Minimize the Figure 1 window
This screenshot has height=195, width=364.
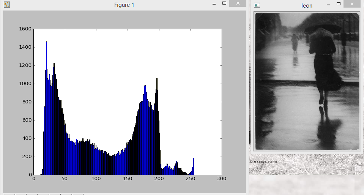tap(214, 4)
